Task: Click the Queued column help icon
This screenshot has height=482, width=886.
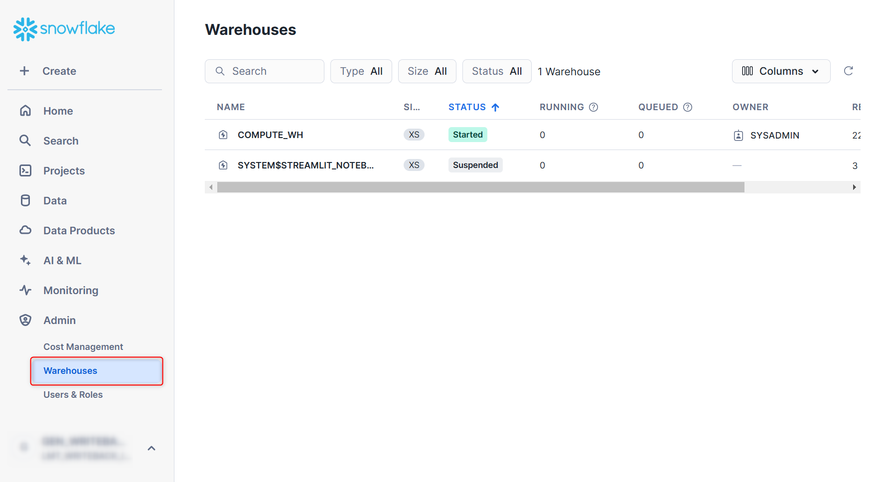Action: click(688, 107)
